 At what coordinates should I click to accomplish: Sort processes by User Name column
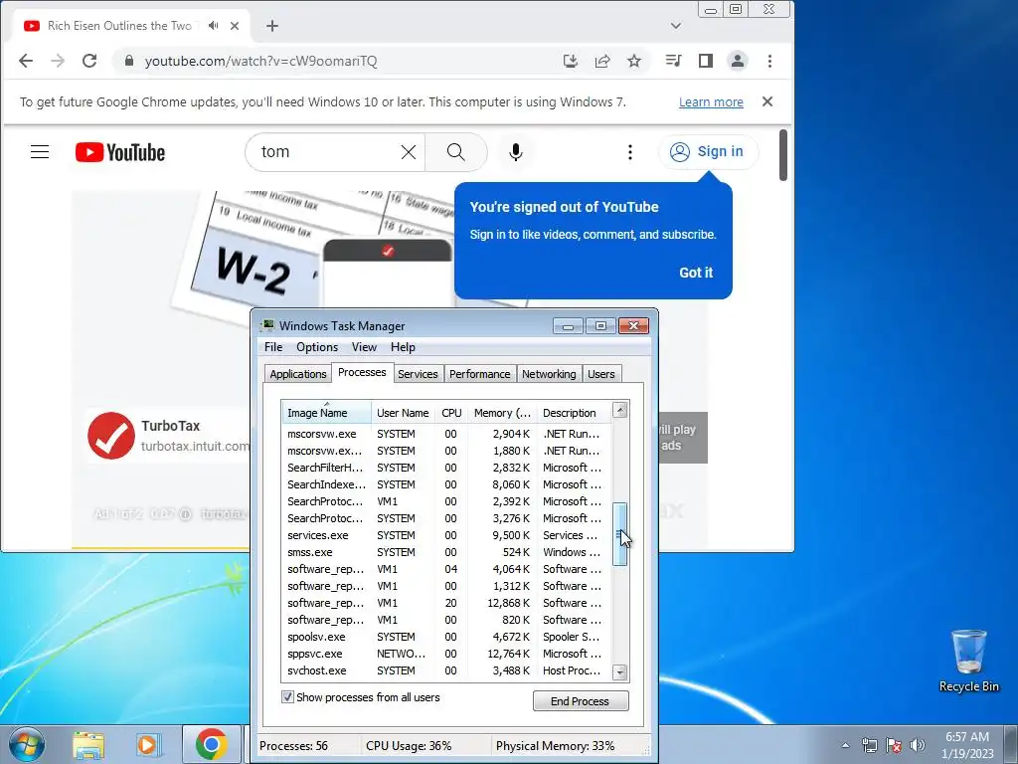click(x=403, y=413)
